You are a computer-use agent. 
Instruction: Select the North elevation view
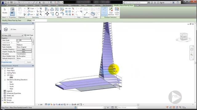pos(12,84)
